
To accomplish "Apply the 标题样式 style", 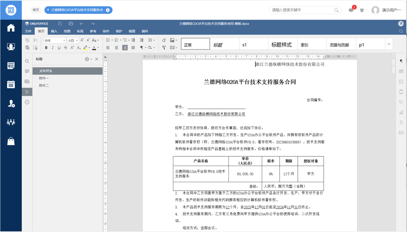I will coord(281,45).
